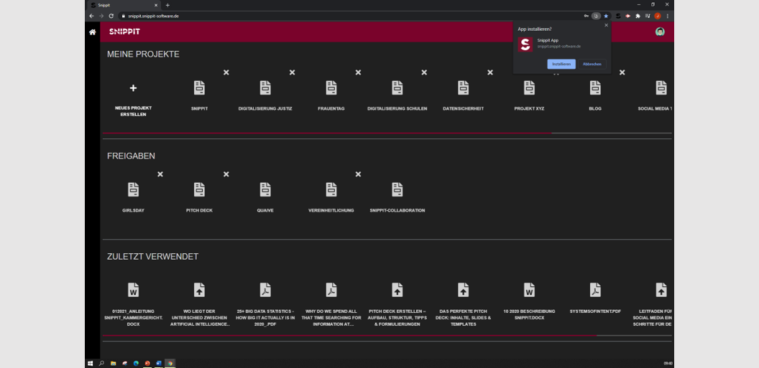Click the Chrome icon in the taskbar
759x368 pixels.
click(x=170, y=363)
